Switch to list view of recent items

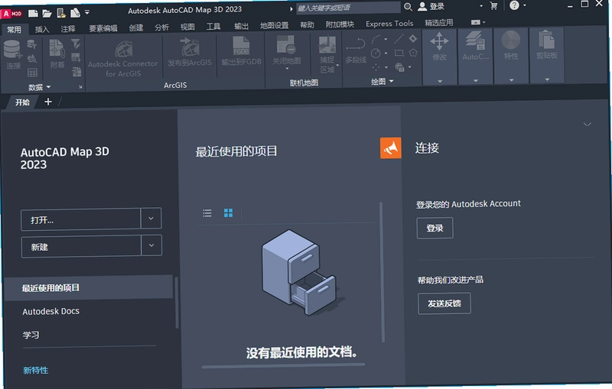point(207,212)
